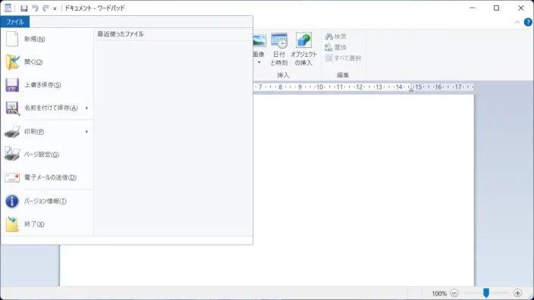Click the Print printer icon
Screen dimensions: 534x300
[12, 132]
